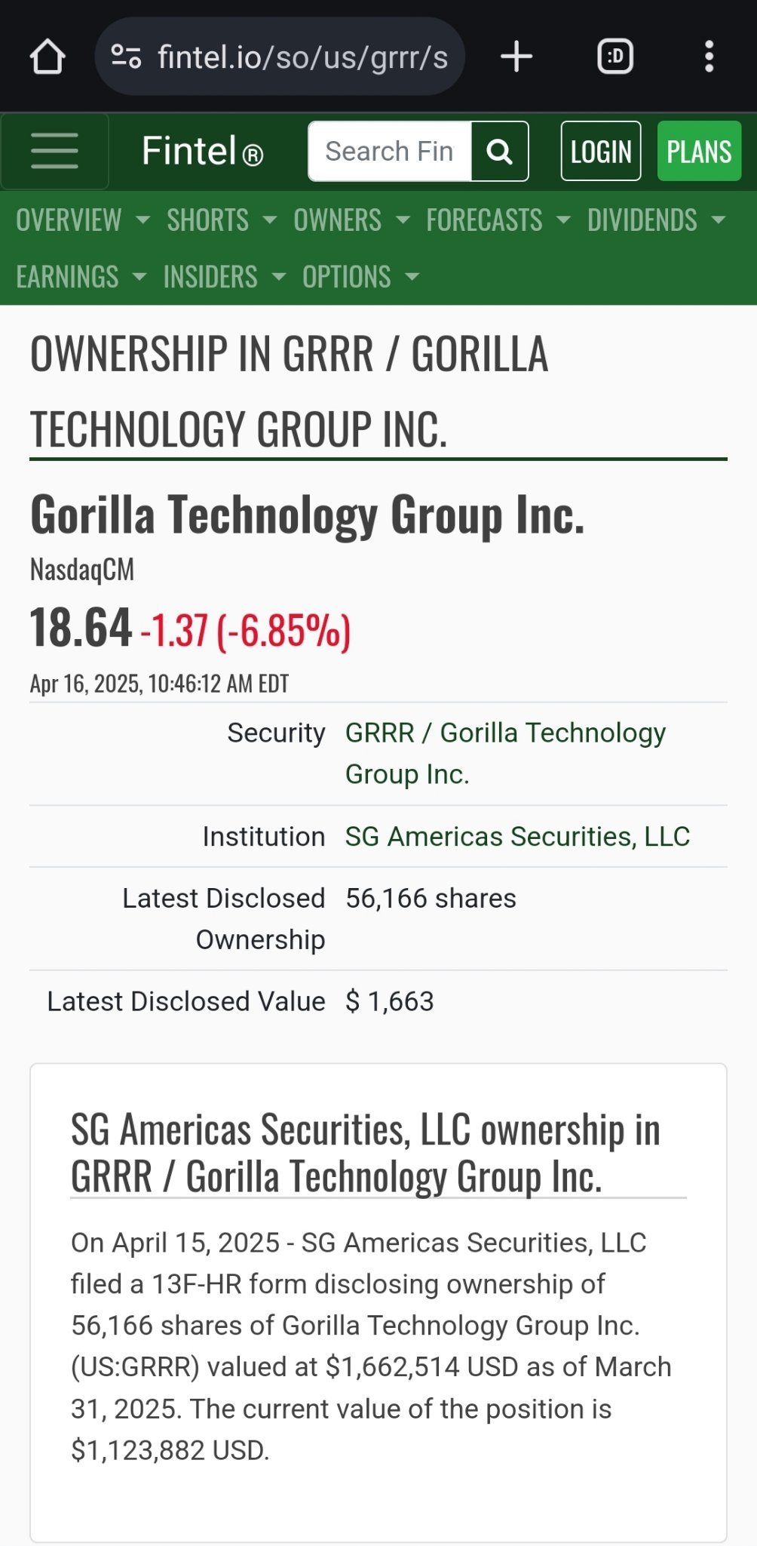Tap the browser home icon
Screen dimensions: 757x1546
47,57
